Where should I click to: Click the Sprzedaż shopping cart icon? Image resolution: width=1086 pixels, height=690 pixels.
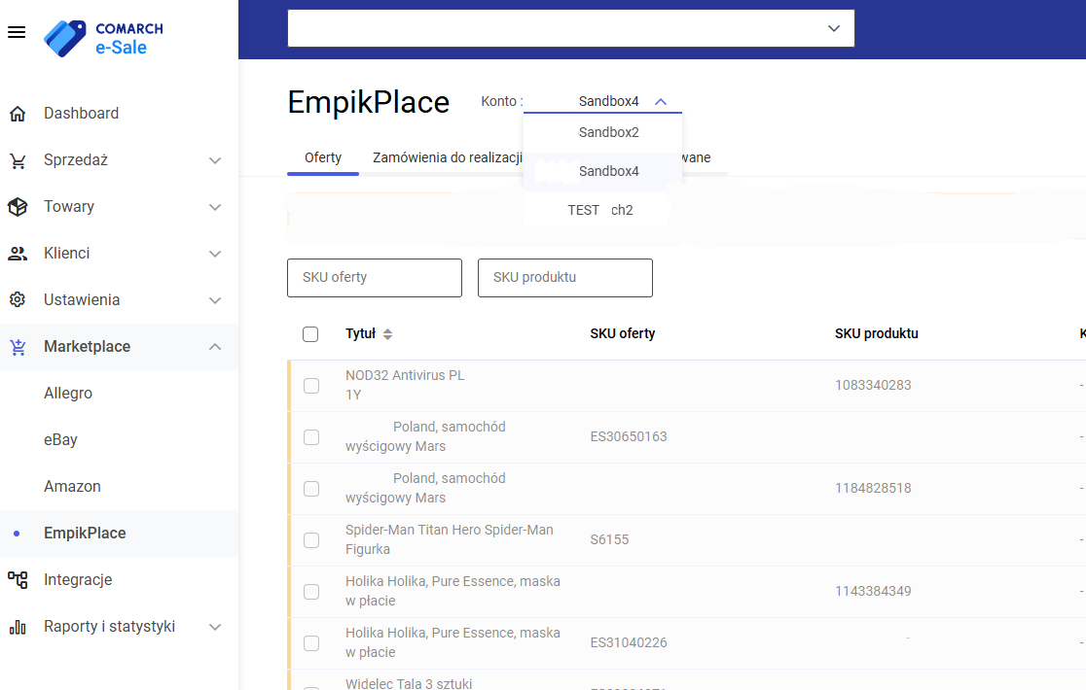coord(18,160)
